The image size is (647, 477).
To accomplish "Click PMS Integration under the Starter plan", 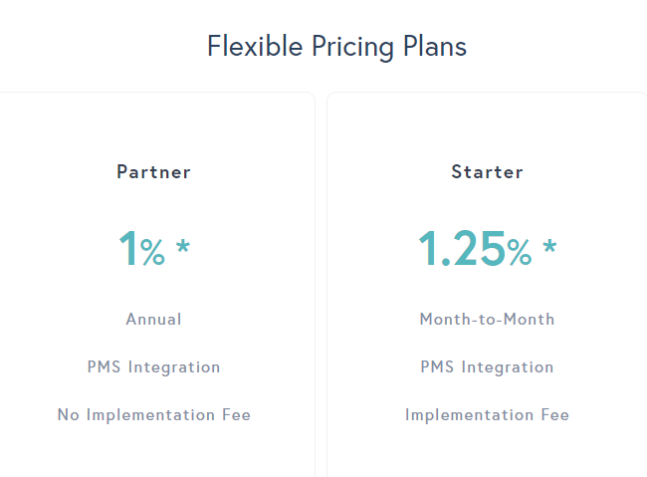I will [487, 367].
